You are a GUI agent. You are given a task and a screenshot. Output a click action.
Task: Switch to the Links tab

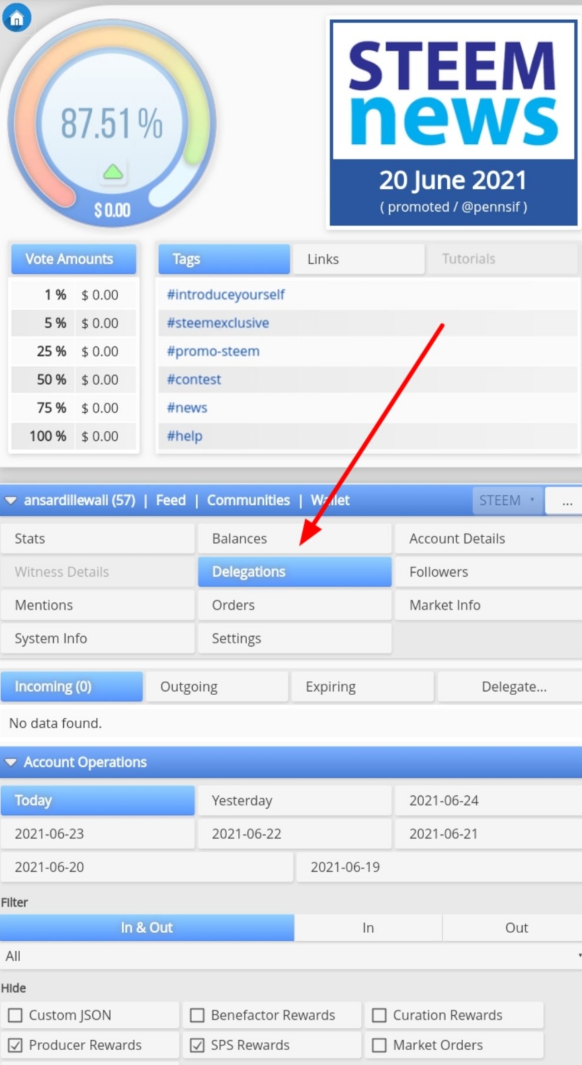(x=358, y=259)
